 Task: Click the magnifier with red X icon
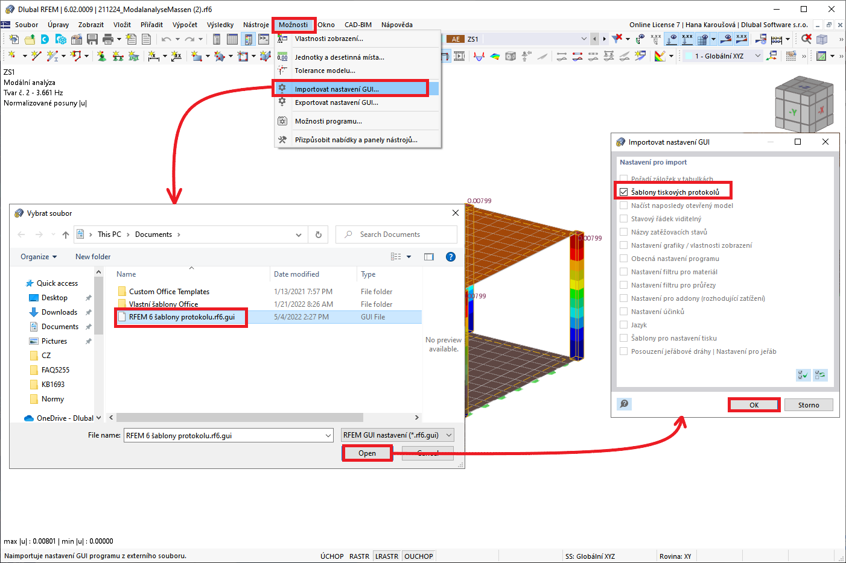[x=806, y=39]
